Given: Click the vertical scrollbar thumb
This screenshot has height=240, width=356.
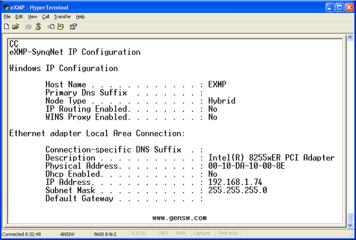Looking at the screenshot, I should point(350,218).
